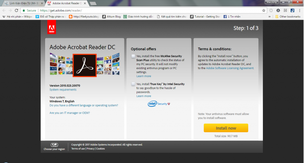Click the Version 2015.023.20070 text
This screenshot has height=163, width=304.
65,86
